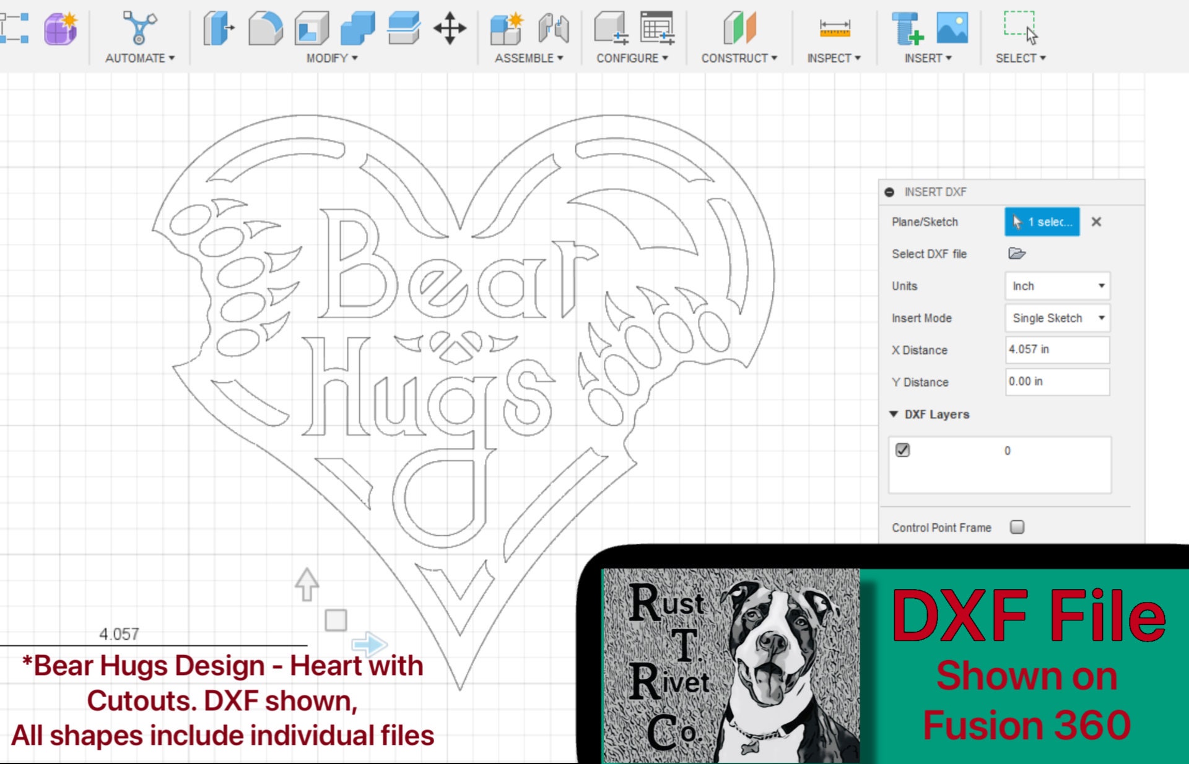Collapse the Insert DXF dialog header

coord(891,192)
